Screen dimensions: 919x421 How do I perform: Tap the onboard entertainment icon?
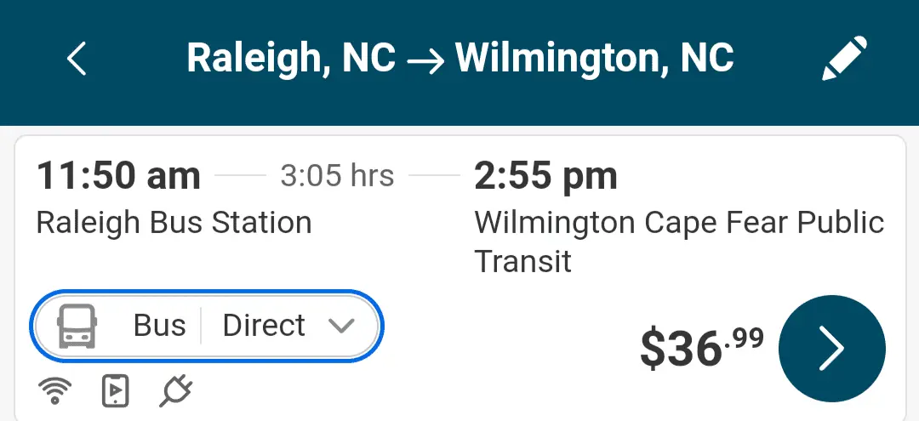coord(115,391)
